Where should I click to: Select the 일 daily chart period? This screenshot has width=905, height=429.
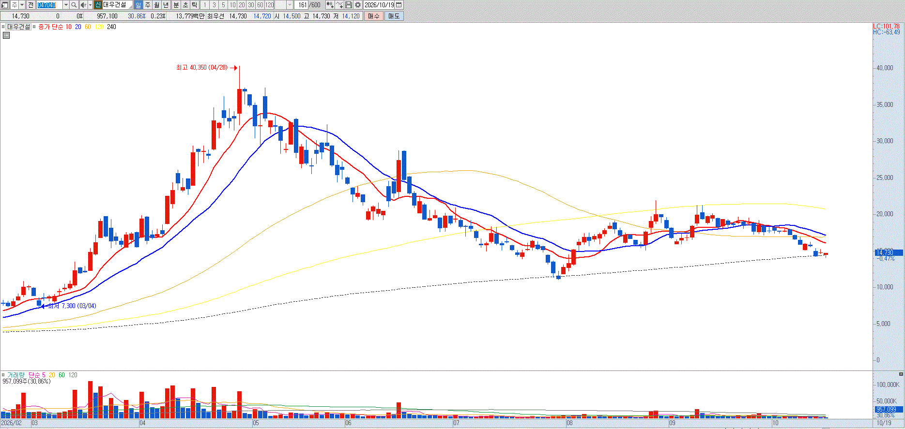coord(138,5)
